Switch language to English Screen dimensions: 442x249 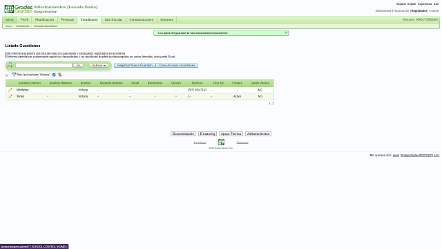(x=412, y=4)
